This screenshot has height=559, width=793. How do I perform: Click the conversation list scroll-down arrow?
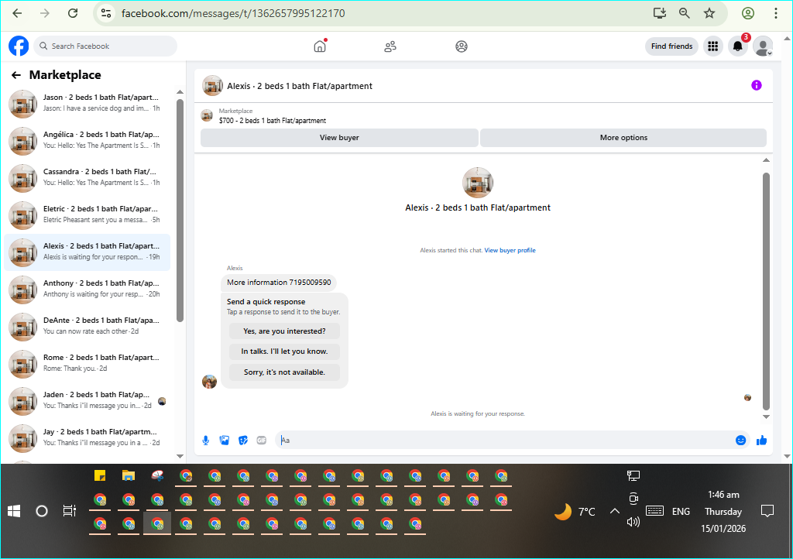[180, 456]
